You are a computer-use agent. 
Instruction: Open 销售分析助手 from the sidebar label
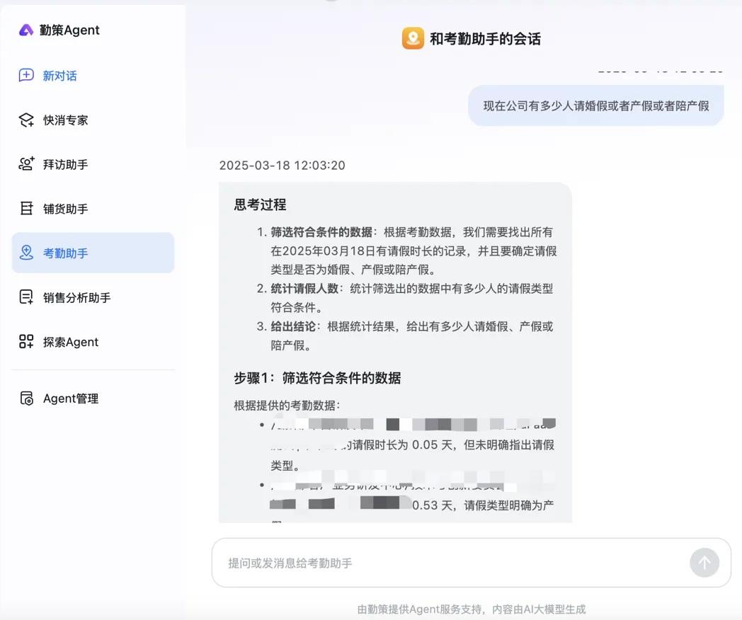pyautogui.click(x=77, y=297)
